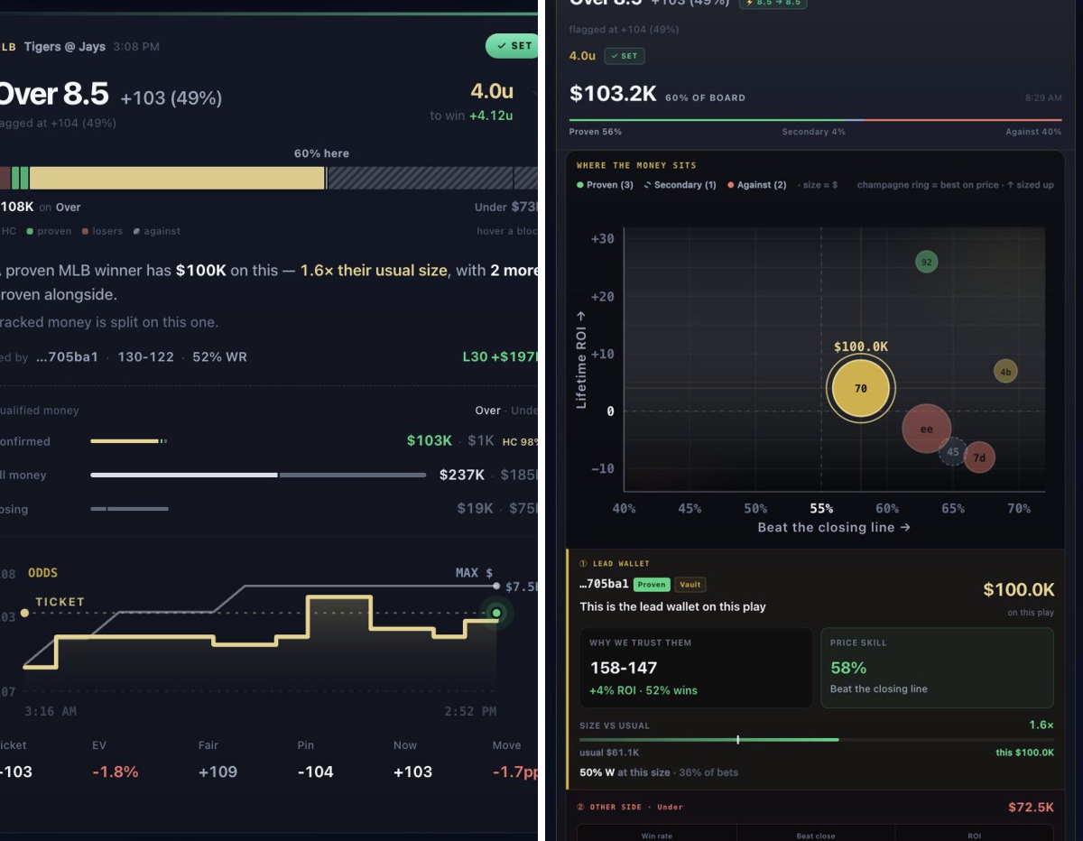Image resolution: width=1083 pixels, height=841 pixels.
Task: Click the green SET badge on Tigers @ Jays
Action: [x=513, y=46]
